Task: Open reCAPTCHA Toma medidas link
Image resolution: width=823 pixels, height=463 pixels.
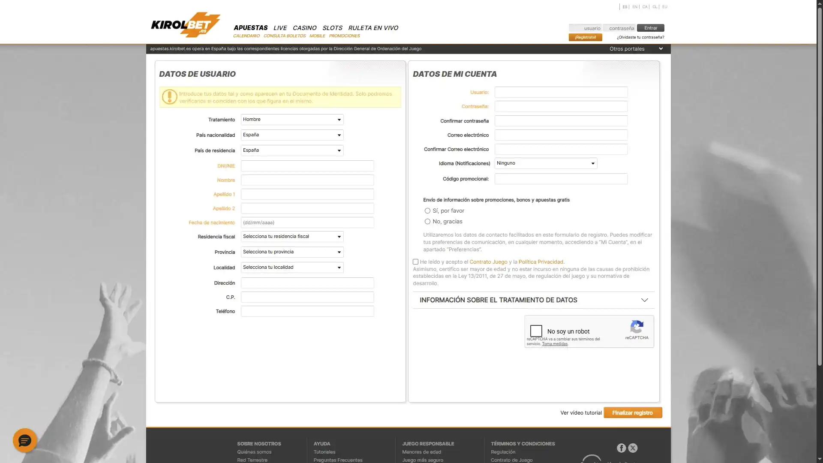Action: [555, 344]
